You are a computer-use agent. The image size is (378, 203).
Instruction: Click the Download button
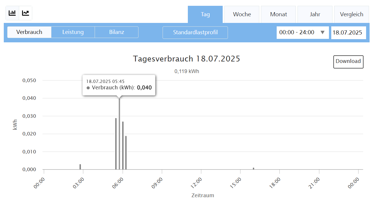(x=348, y=61)
